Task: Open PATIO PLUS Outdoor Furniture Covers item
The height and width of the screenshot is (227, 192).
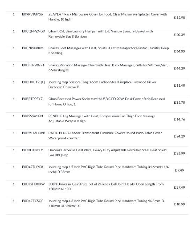Action: (x=105, y=136)
